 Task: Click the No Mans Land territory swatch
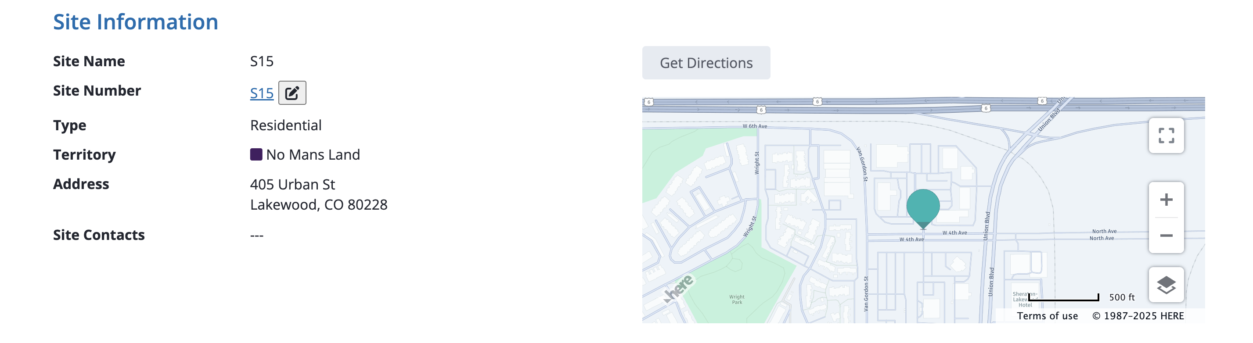[x=256, y=154]
